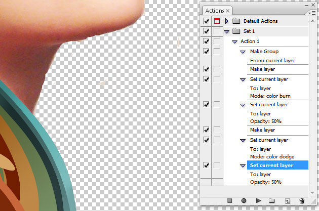Select the Default Actions row
Image resolution: width=319 pixels, height=211 pixels.
[x=266, y=21]
